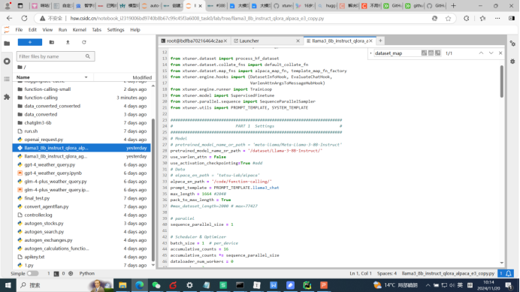
Task: Open the Running Terminals and Kernels panel
Action: coord(7,62)
